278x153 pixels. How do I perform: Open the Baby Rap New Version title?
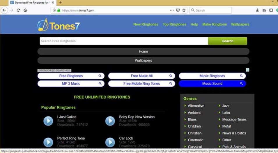[x=137, y=117]
